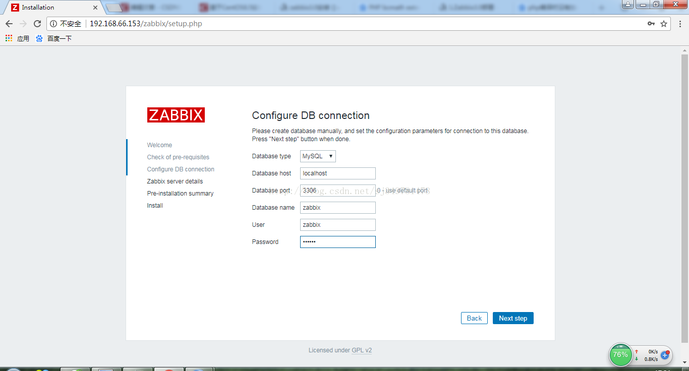
Task: Click the site info icon beside 不安全
Action: point(53,24)
